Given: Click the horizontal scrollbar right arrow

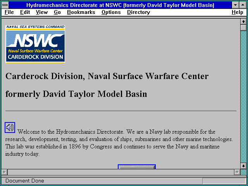Looking at the screenshot, I should coord(237,172).
